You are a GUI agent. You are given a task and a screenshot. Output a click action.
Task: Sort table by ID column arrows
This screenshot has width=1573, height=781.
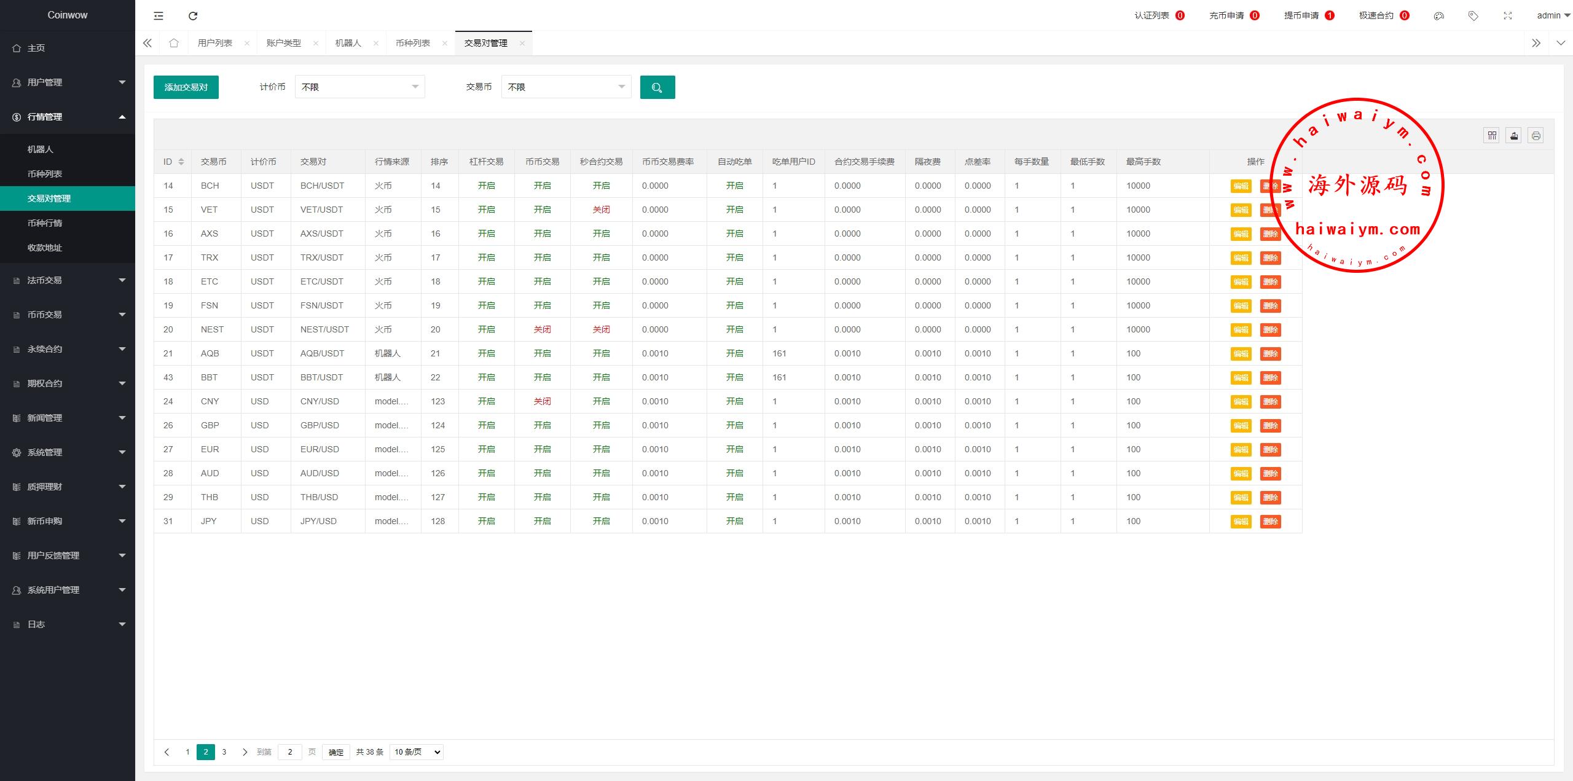pyautogui.click(x=181, y=162)
